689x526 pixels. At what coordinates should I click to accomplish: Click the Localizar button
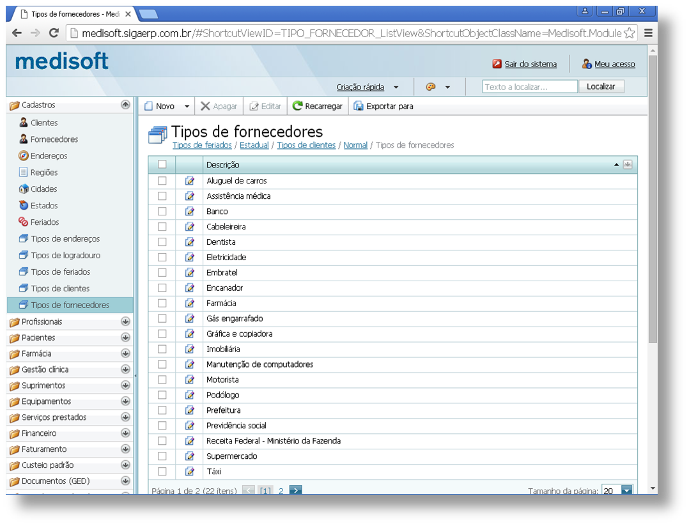pos(601,86)
